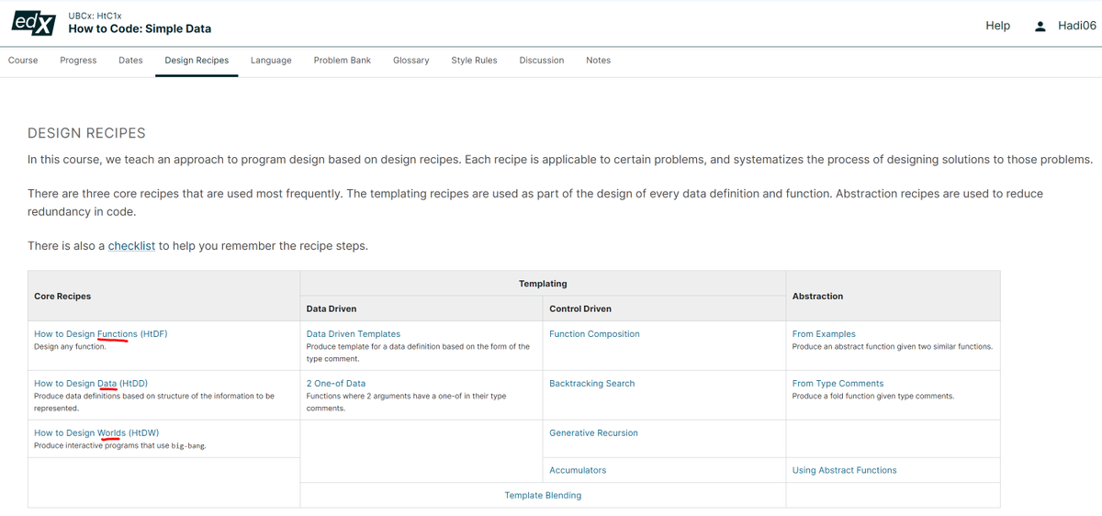Open the Data Driven Templates link
The height and width of the screenshot is (516, 1102).
(x=354, y=334)
